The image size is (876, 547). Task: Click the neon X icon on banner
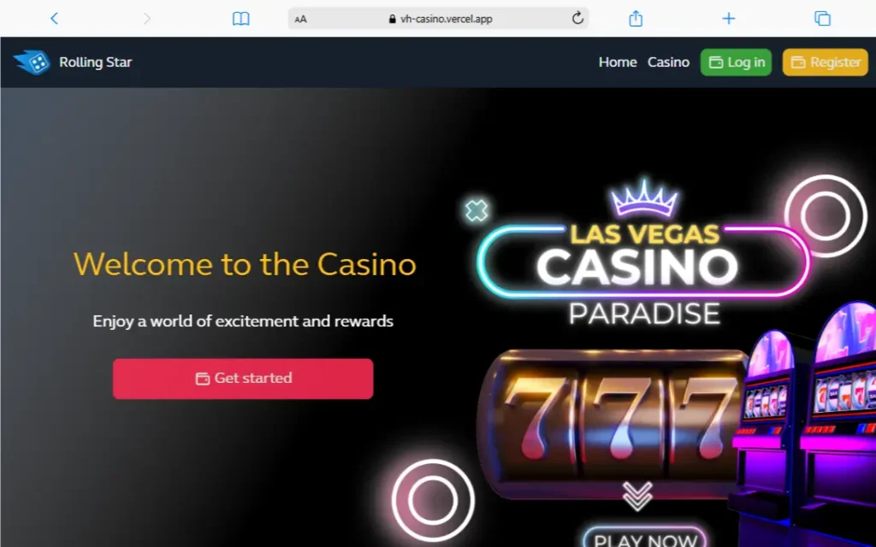[x=476, y=210]
